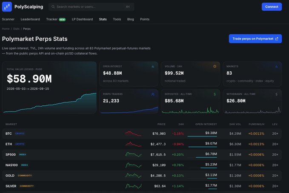Select the Stats tab
Image resolution: width=289 pixels, height=193 pixels.
click(x=103, y=19)
